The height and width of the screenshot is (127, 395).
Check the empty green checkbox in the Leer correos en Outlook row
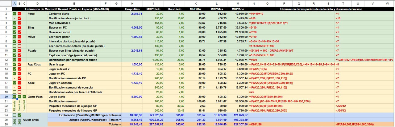[15, 46]
